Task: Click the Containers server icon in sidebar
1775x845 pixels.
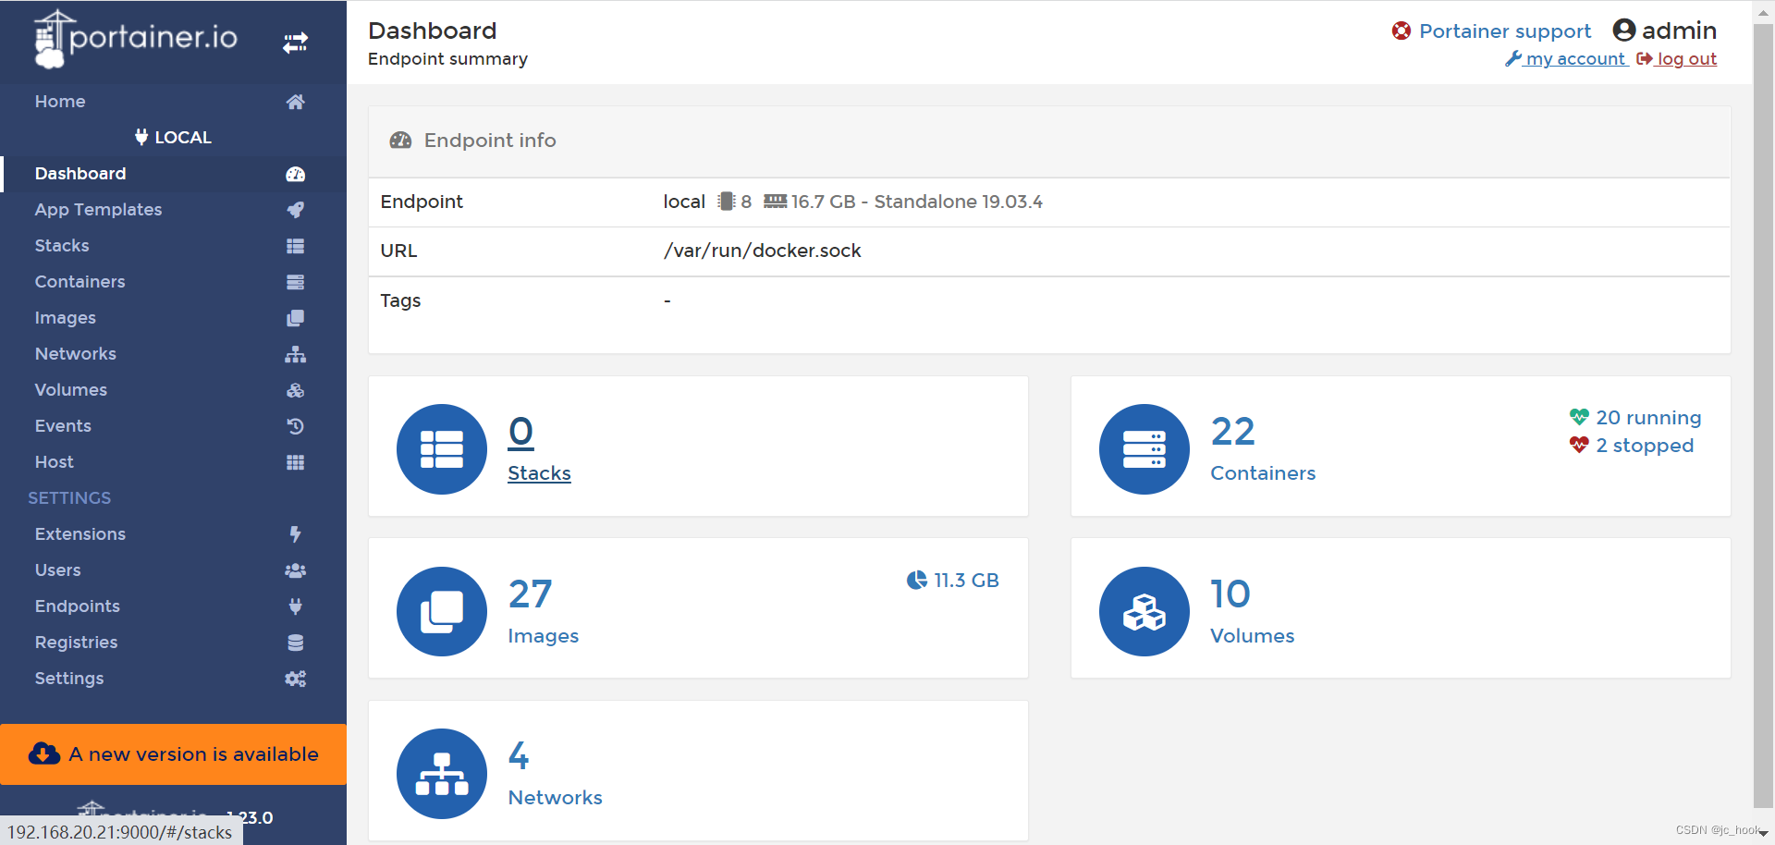Action: [295, 282]
